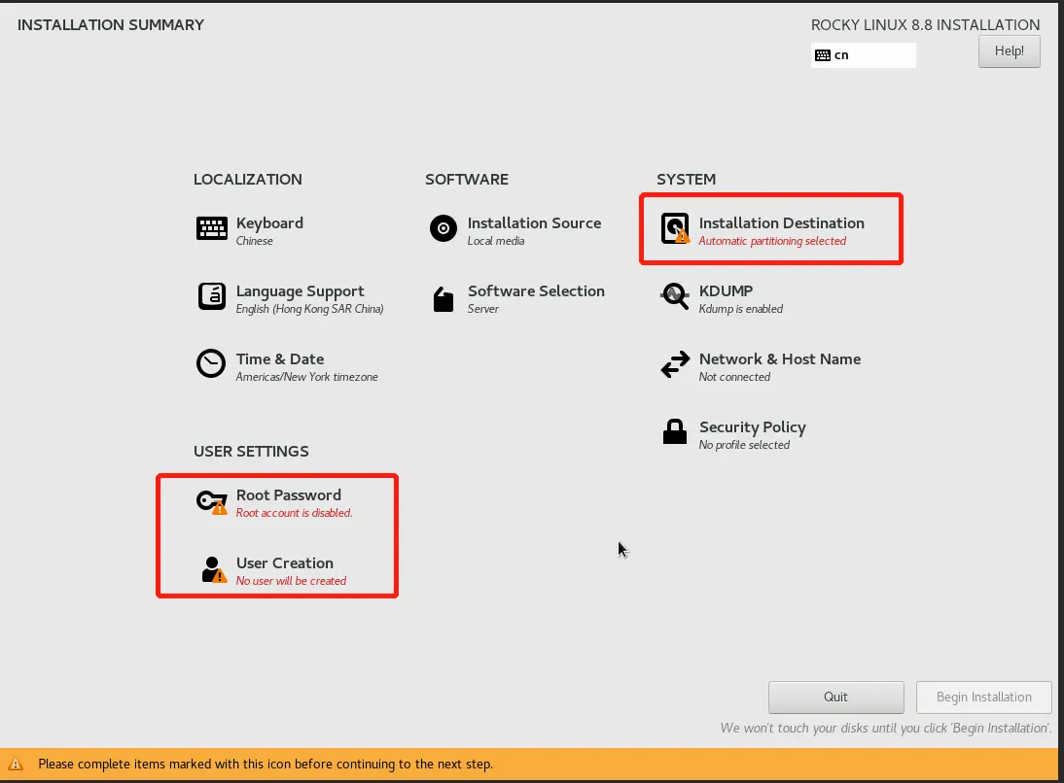Open Keyboard settings via keyboard icon
The height and width of the screenshot is (783, 1064).
tap(212, 228)
